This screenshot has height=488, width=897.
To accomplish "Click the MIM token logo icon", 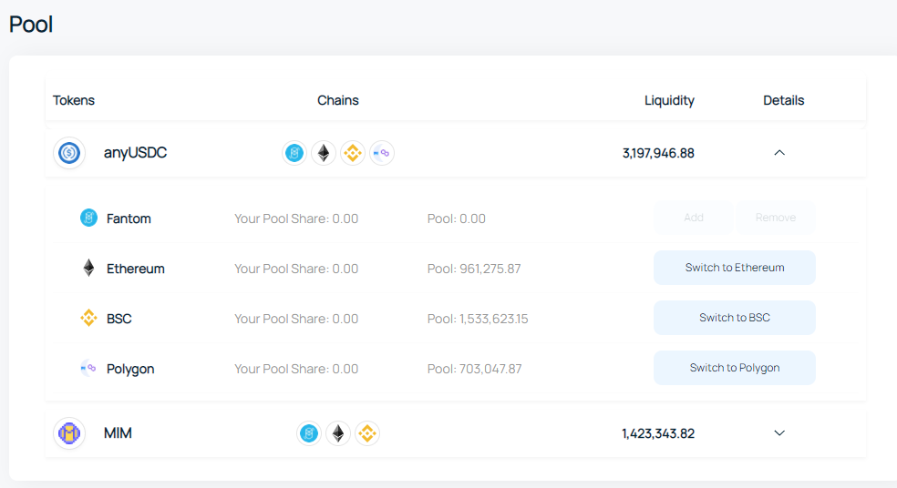I will tap(69, 433).
